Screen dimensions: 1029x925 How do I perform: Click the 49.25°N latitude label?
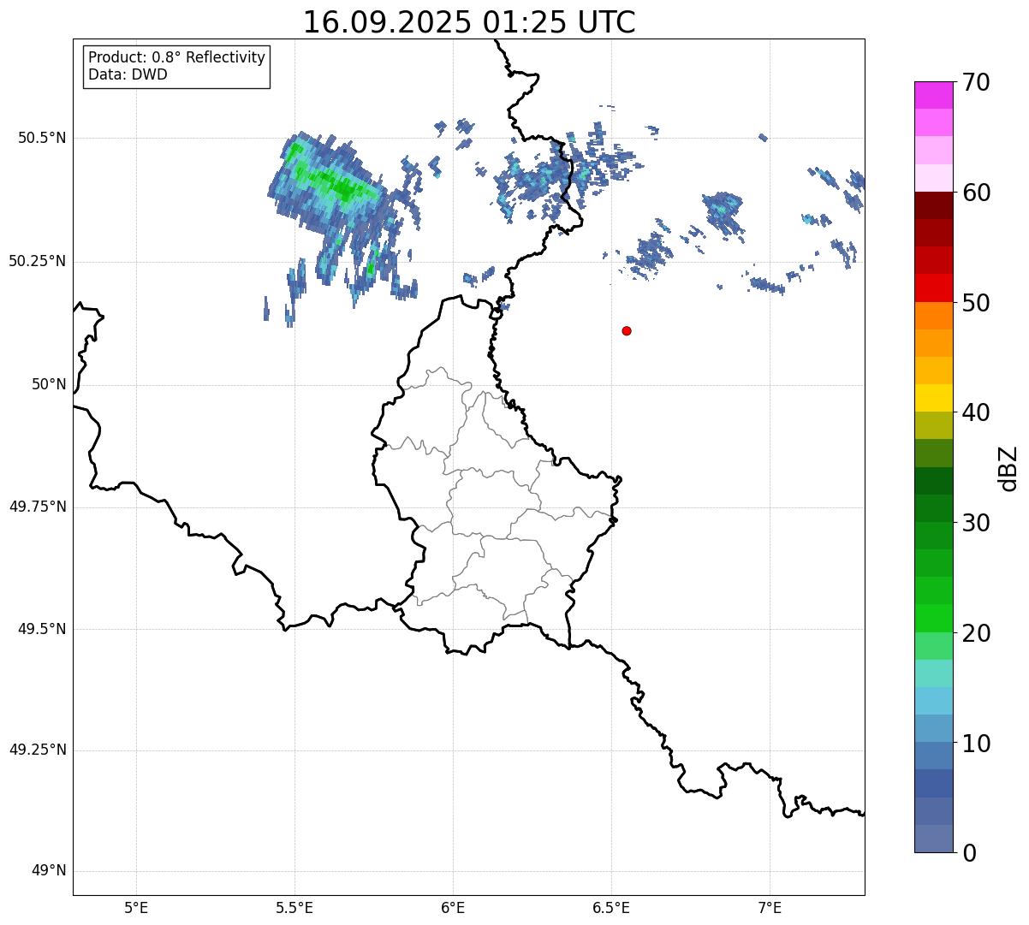pos(37,750)
